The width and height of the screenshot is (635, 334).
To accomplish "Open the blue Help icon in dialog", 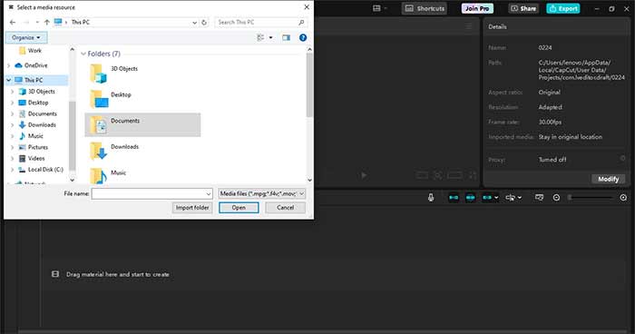I will coord(303,38).
